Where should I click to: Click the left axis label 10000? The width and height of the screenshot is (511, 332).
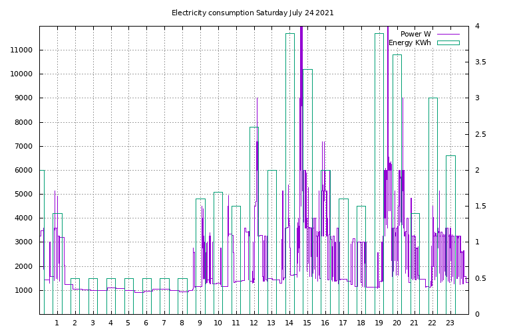(x=21, y=74)
